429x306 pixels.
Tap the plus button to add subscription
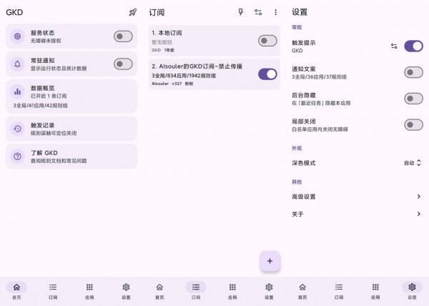[x=270, y=261]
